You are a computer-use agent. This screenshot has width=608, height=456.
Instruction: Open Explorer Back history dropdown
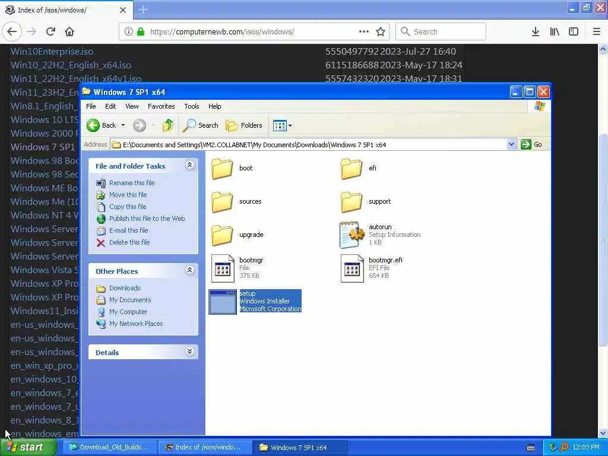[x=123, y=125]
